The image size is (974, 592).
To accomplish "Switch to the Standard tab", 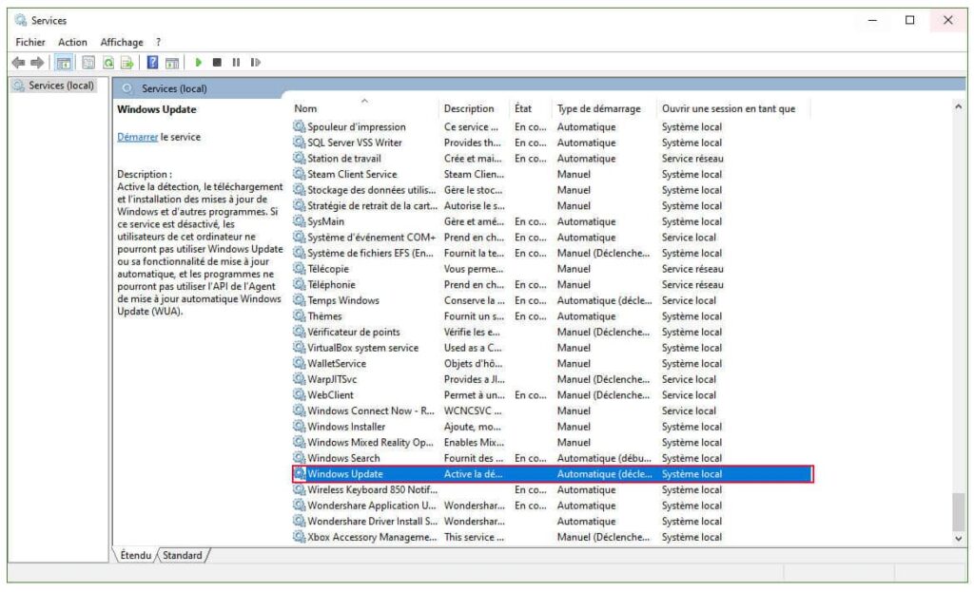I will (183, 555).
